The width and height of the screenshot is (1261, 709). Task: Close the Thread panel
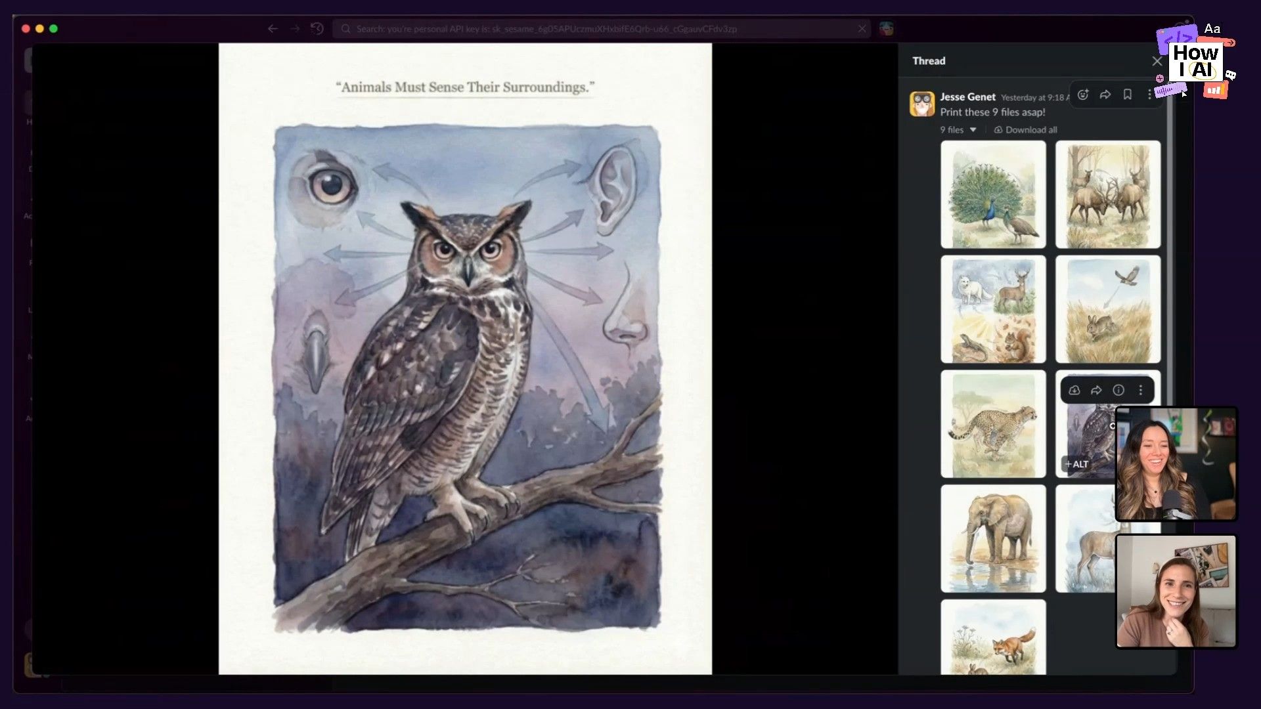click(x=1157, y=61)
